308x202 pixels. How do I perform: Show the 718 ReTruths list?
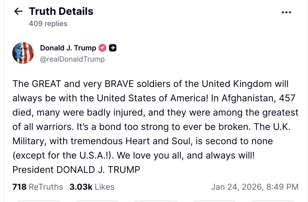click(38, 187)
